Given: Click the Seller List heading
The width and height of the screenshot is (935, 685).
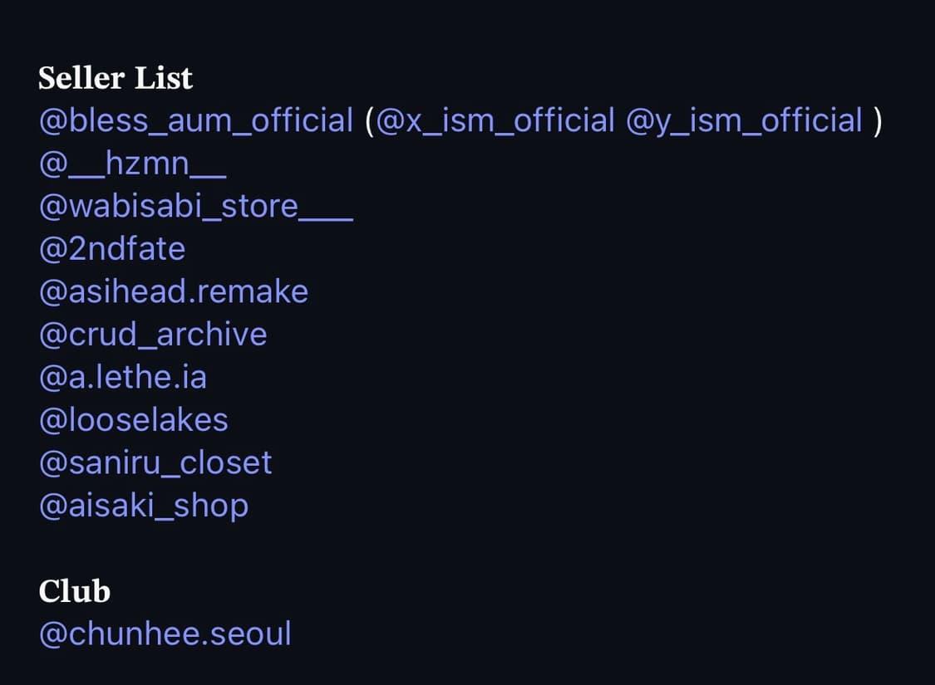Looking at the screenshot, I should [116, 78].
